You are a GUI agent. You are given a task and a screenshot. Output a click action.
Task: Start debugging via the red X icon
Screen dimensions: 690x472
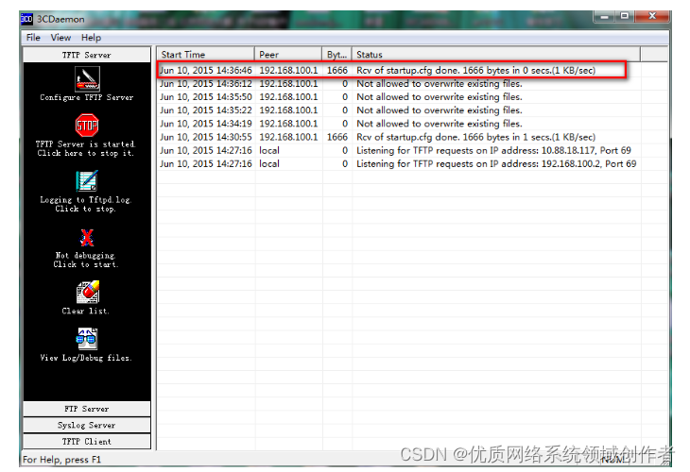click(x=87, y=237)
